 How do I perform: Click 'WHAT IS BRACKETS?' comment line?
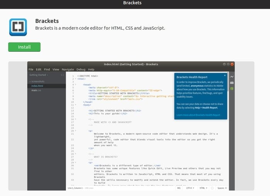106,157
